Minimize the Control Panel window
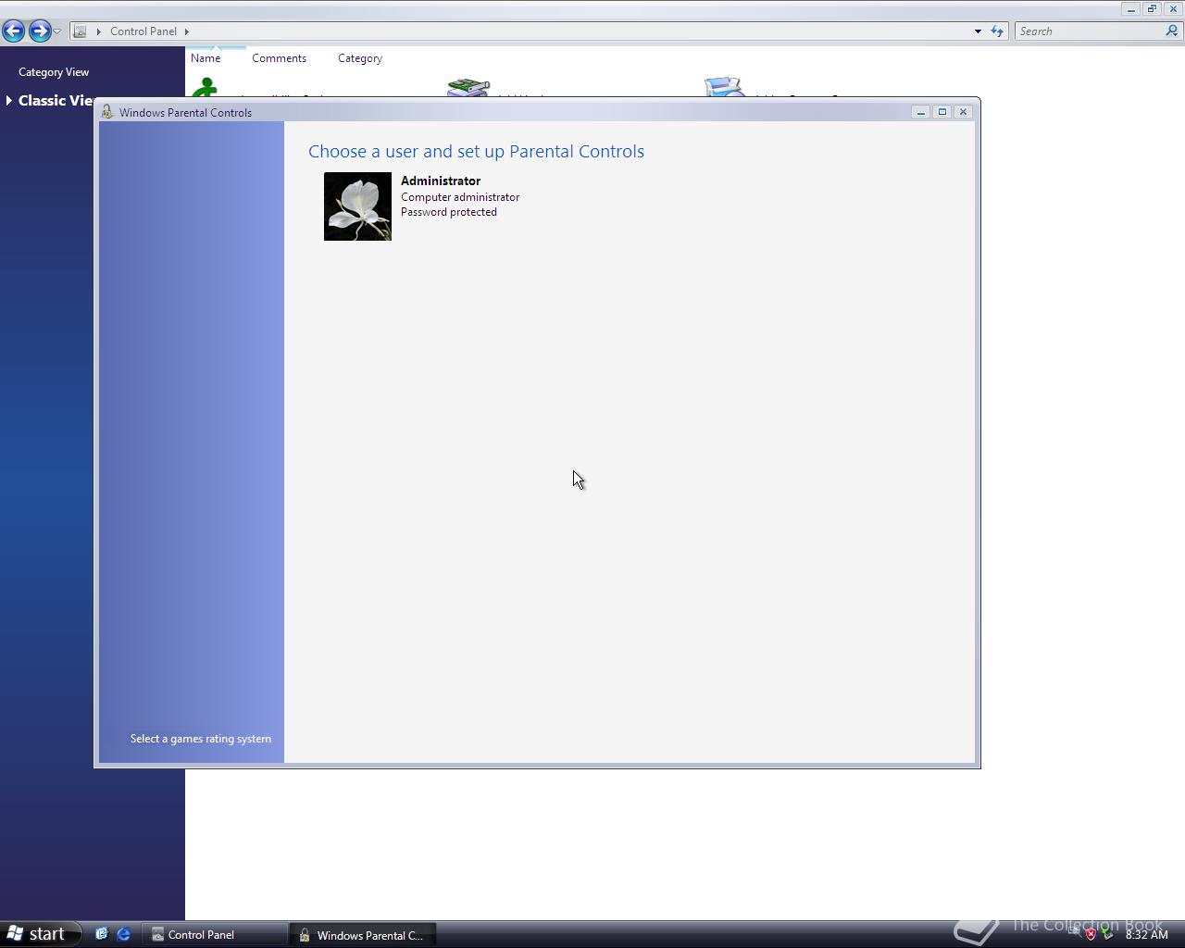Screen dimensions: 1185x948 click(x=1131, y=8)
